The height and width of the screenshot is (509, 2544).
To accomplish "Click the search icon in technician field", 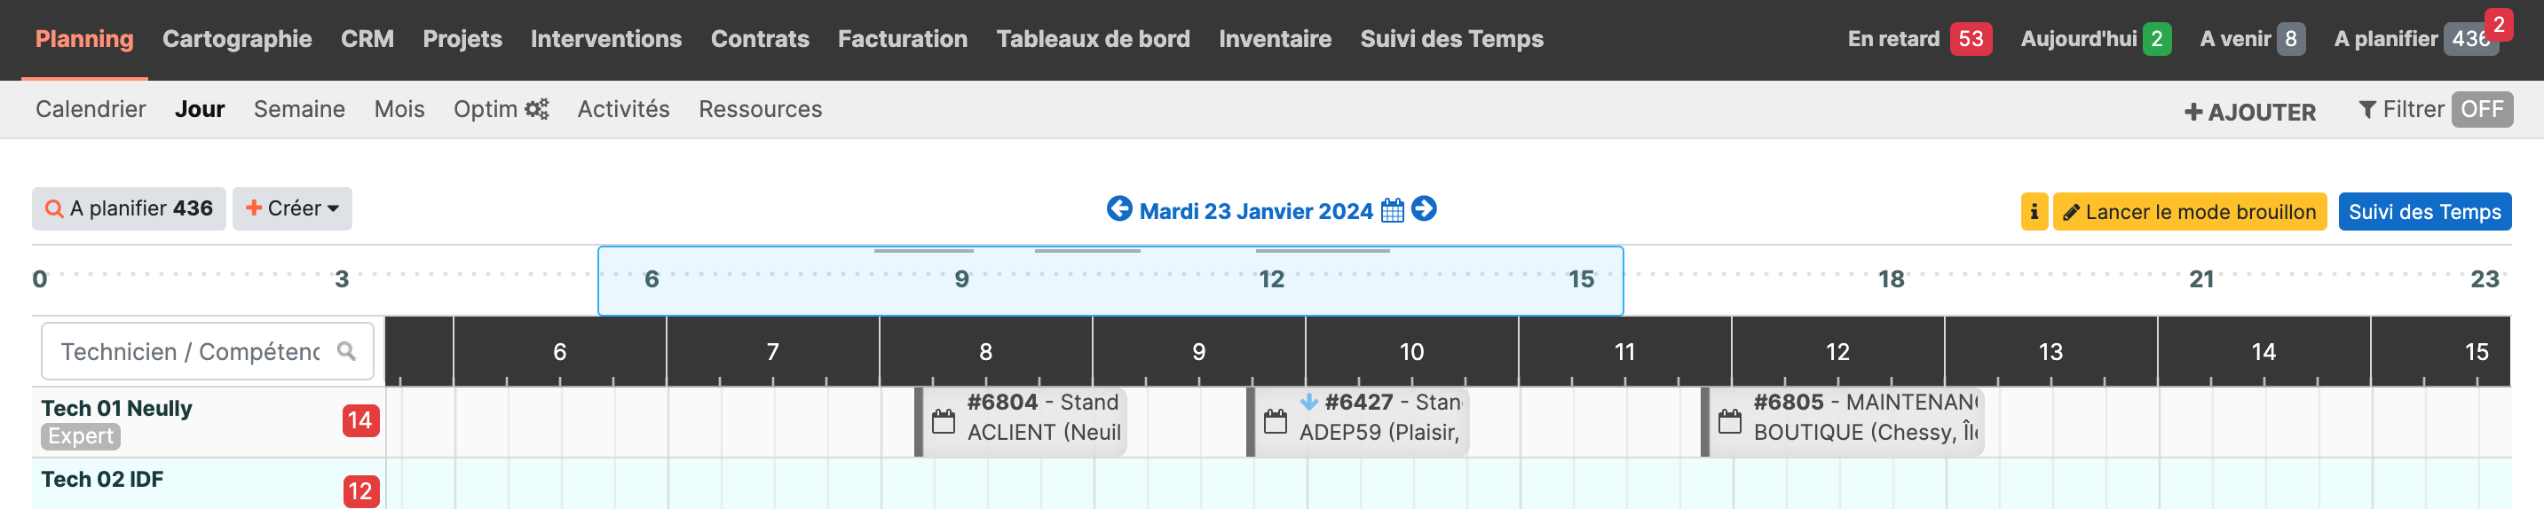I will point(347,351).
